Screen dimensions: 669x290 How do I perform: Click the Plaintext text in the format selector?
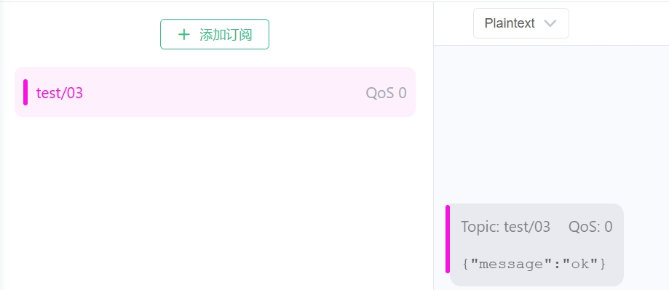coord(510,23)
